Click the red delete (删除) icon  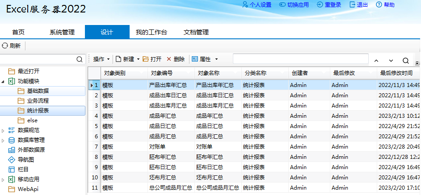click(x=169, y=59)
